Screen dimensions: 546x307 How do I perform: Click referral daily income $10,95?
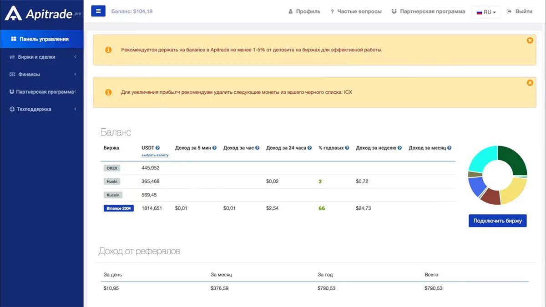[x=111, y=288]
